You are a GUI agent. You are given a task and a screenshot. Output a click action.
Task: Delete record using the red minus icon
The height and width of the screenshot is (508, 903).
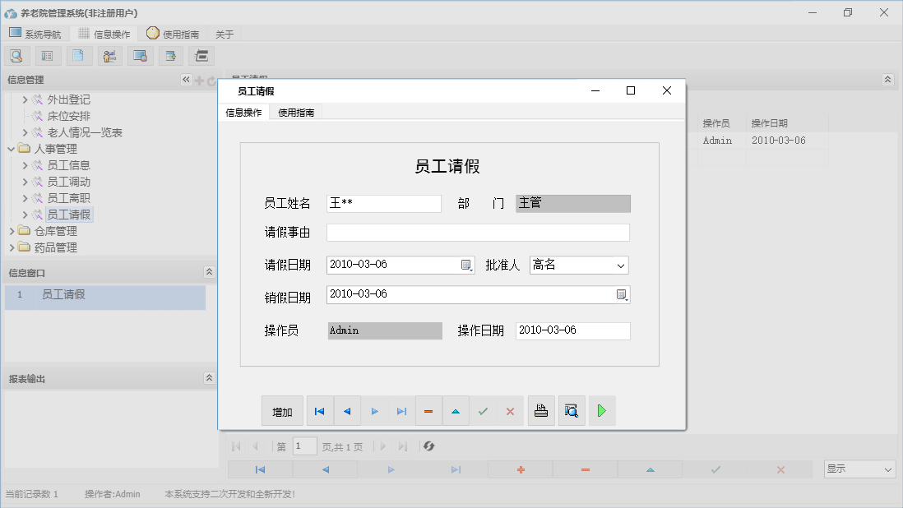pyautogui.click(x=428, y=410)
